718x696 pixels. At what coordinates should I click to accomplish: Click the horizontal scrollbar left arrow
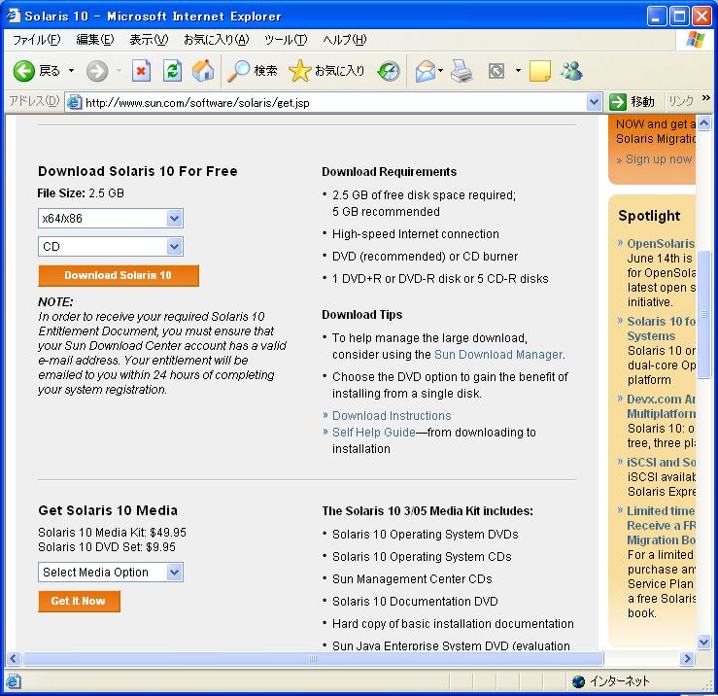(14, 658)
